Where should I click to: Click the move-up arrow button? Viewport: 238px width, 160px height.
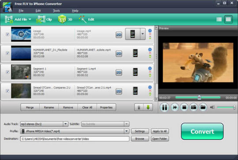pyautogui.click(x=139, y=108)
